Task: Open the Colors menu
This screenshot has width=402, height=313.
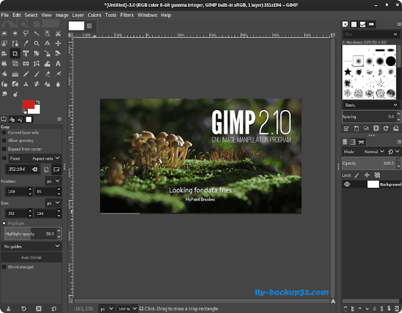Action: (94, 15)
